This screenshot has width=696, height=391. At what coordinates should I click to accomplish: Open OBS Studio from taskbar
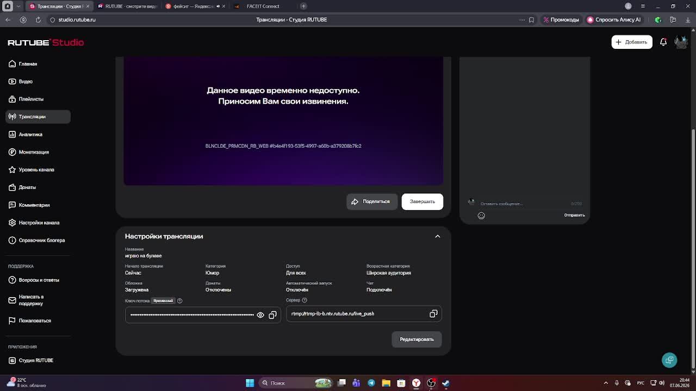(431, 383)
